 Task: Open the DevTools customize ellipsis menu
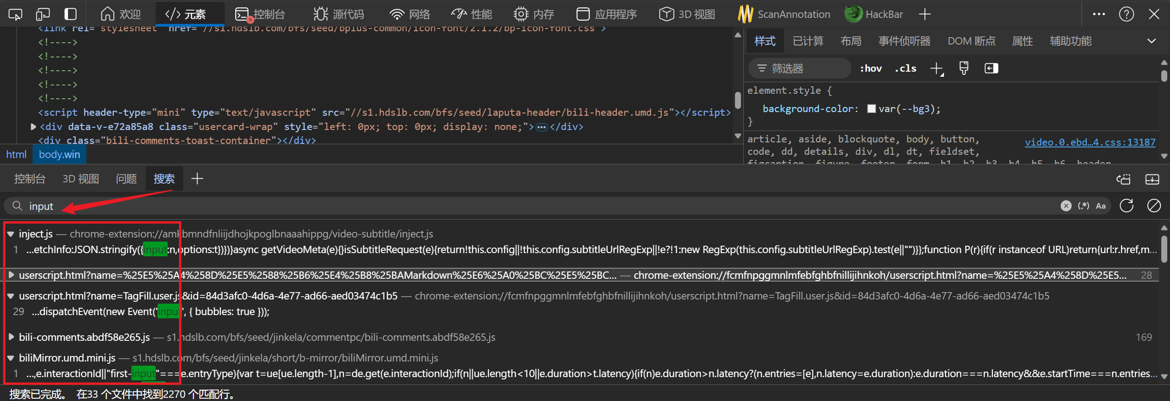[x=1099, y=14]
